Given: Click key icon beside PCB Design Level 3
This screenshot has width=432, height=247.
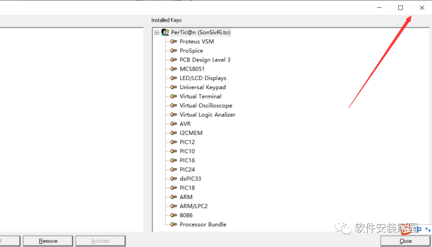Looking at the screenshot, I should click(174, 60).
